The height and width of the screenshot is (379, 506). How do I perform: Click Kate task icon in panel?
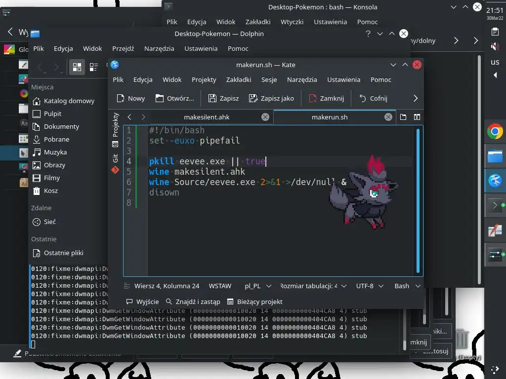495,180
